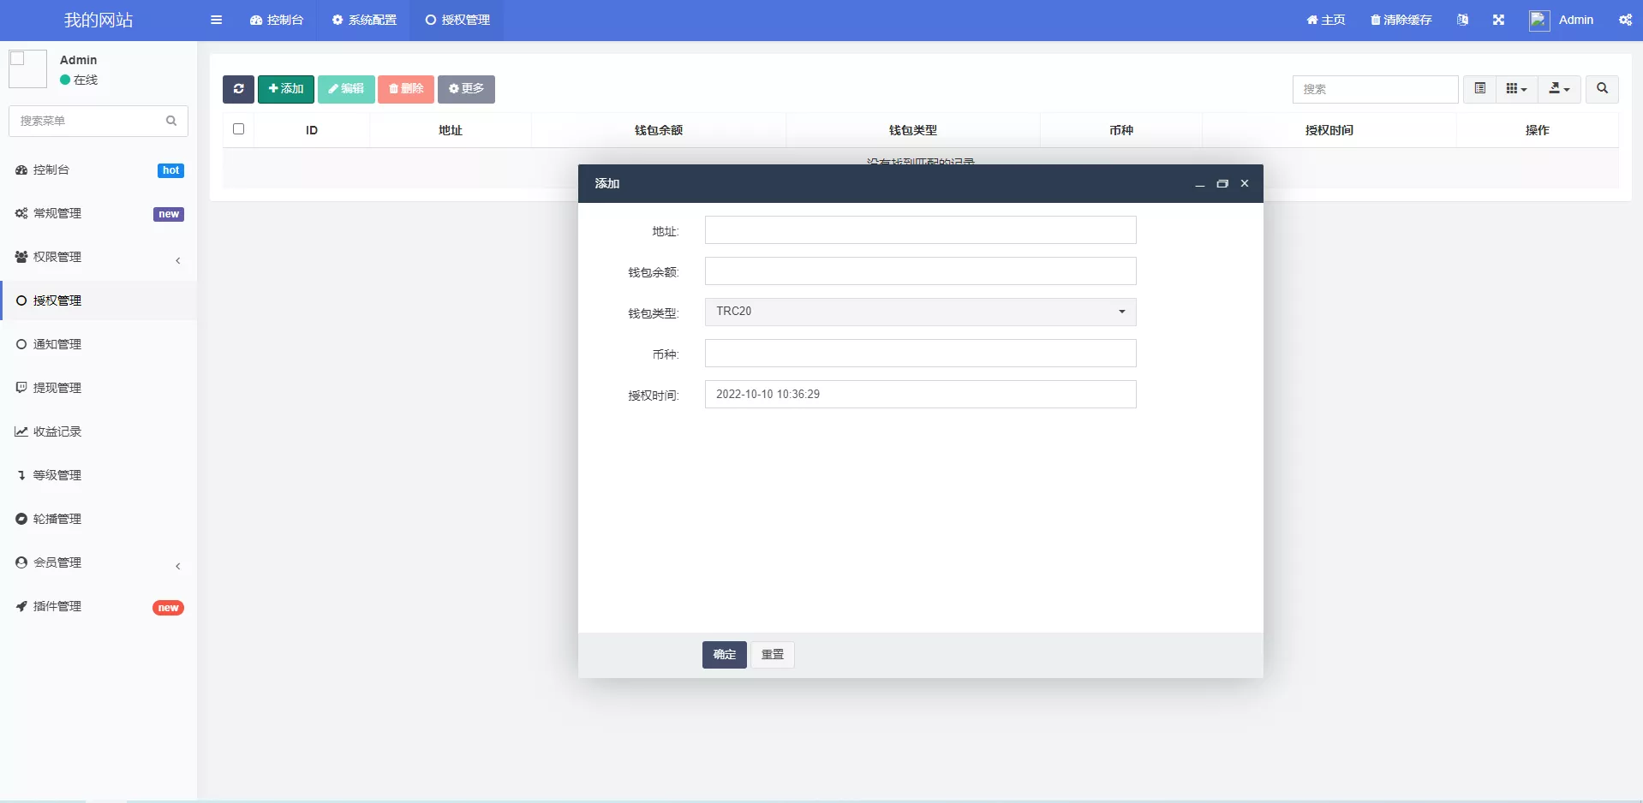Toggle the sidebar hamburger menu icon
1643x803 pixels.
216,20
